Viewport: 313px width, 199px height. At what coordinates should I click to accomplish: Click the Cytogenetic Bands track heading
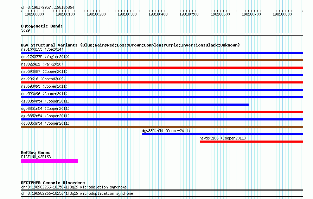coord(42,26)
